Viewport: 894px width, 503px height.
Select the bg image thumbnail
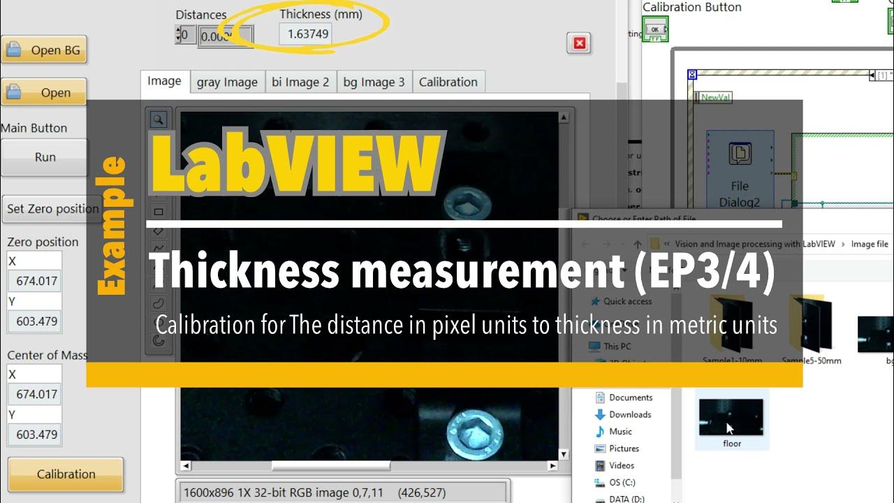coord(877,334)
